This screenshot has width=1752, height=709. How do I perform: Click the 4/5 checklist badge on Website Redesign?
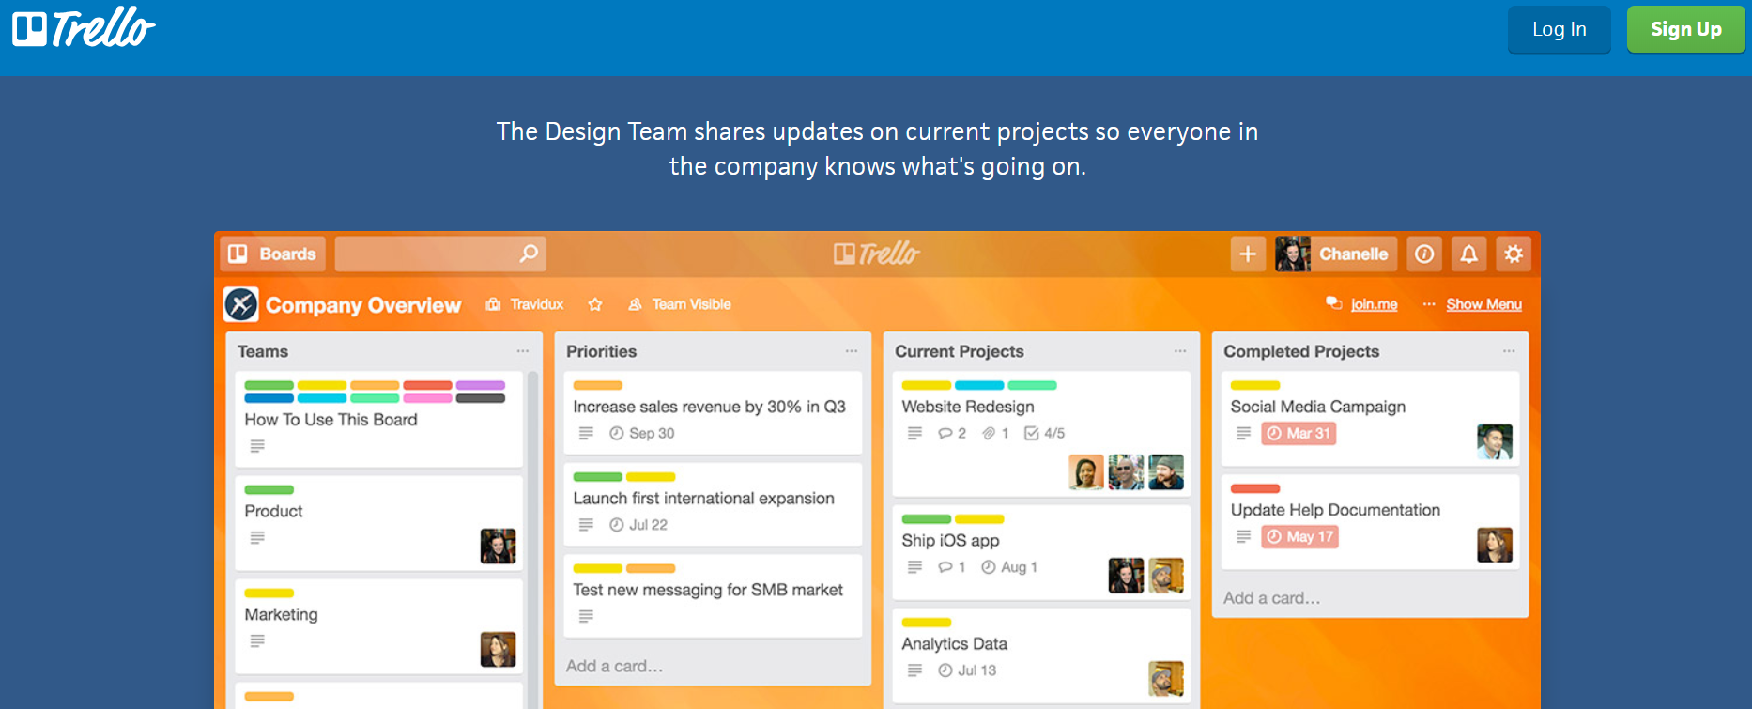coord(1045,433)
